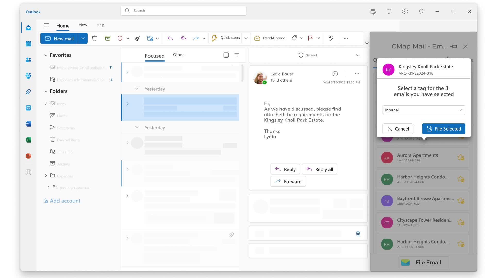Toggle select mode in message list

[x=226, y=55]
